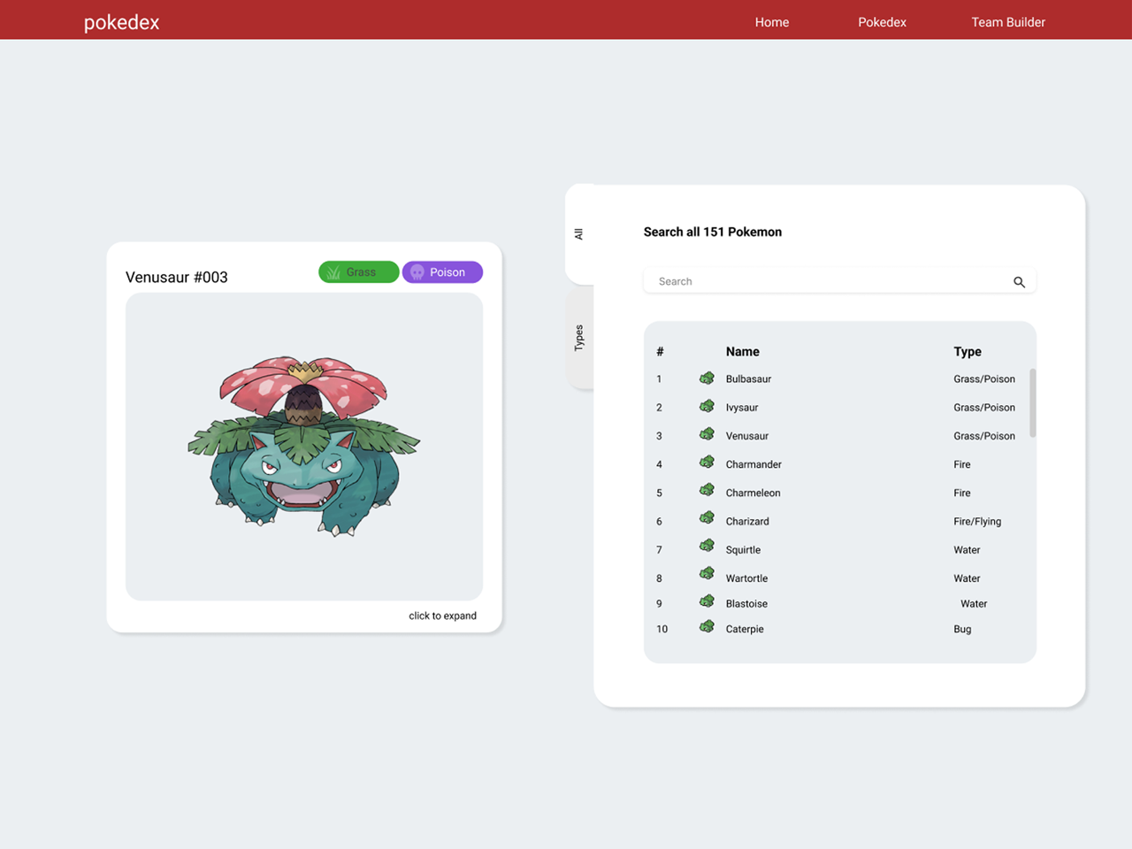Click Bug type in Caterpie row
Viewport: 1132px width, 849px height.
(x=962, y=629)
